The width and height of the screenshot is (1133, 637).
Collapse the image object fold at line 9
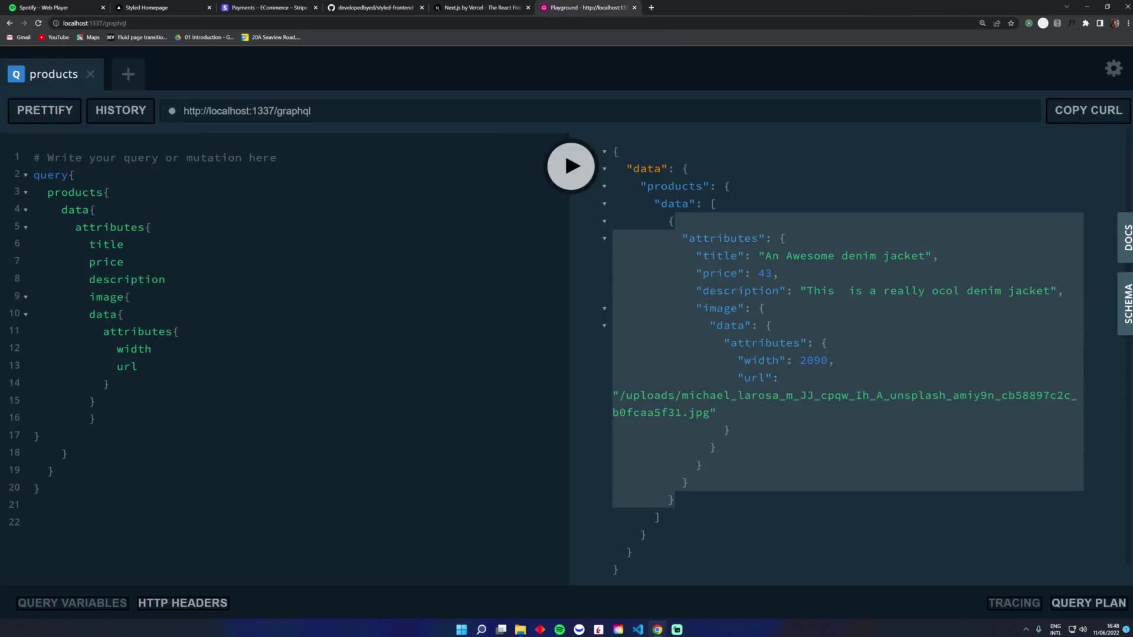[25, 296]
